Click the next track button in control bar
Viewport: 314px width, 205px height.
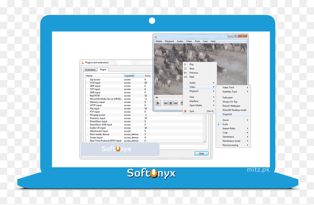pos(176,103)
